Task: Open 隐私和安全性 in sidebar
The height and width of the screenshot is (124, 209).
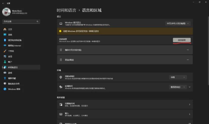Action: 21,84
